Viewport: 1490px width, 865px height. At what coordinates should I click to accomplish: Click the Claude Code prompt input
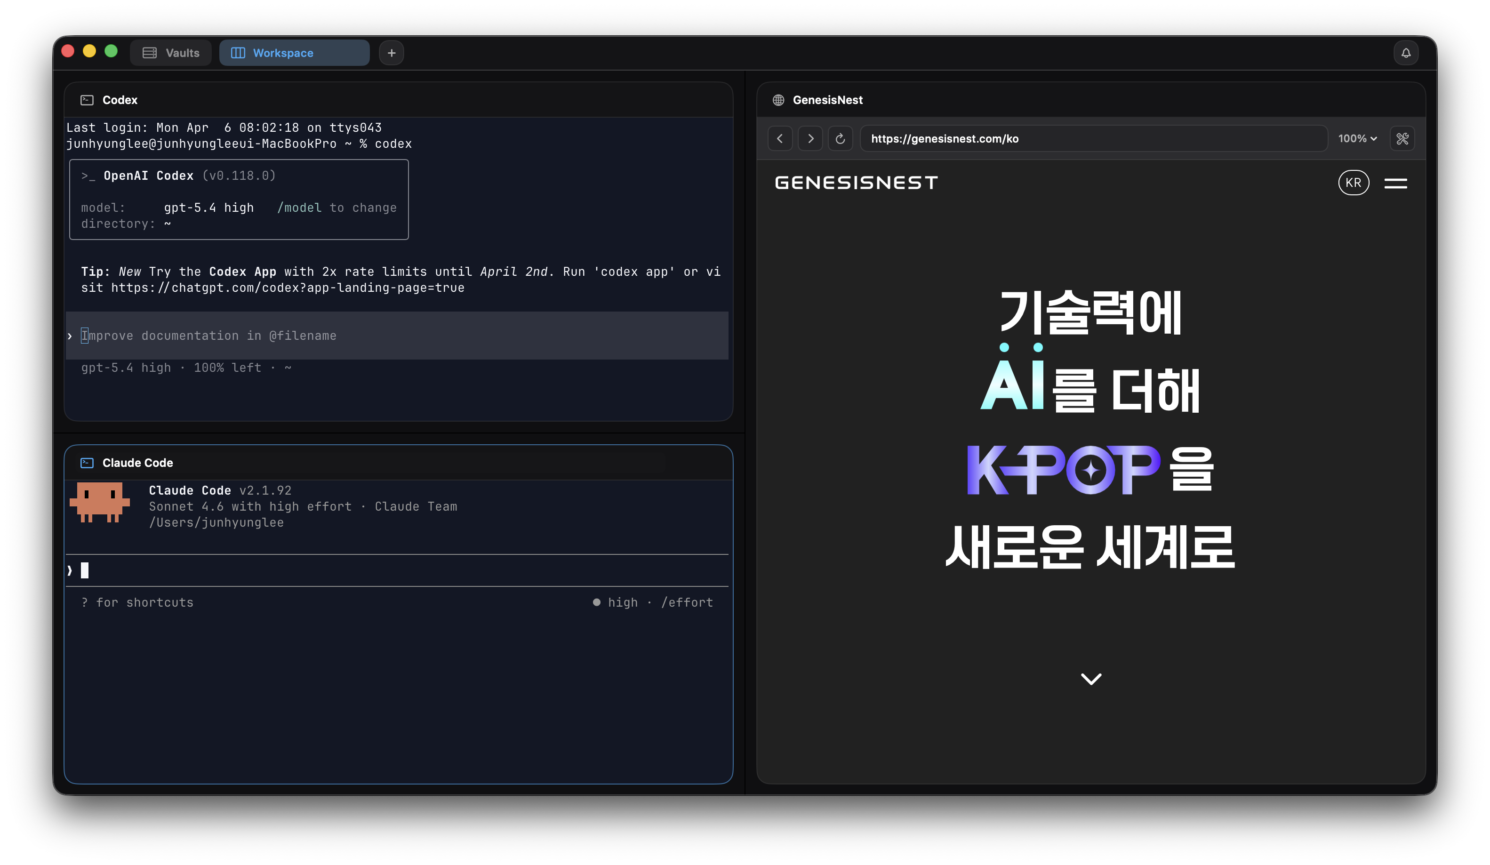pyautogui.click(x=397, y=570)
